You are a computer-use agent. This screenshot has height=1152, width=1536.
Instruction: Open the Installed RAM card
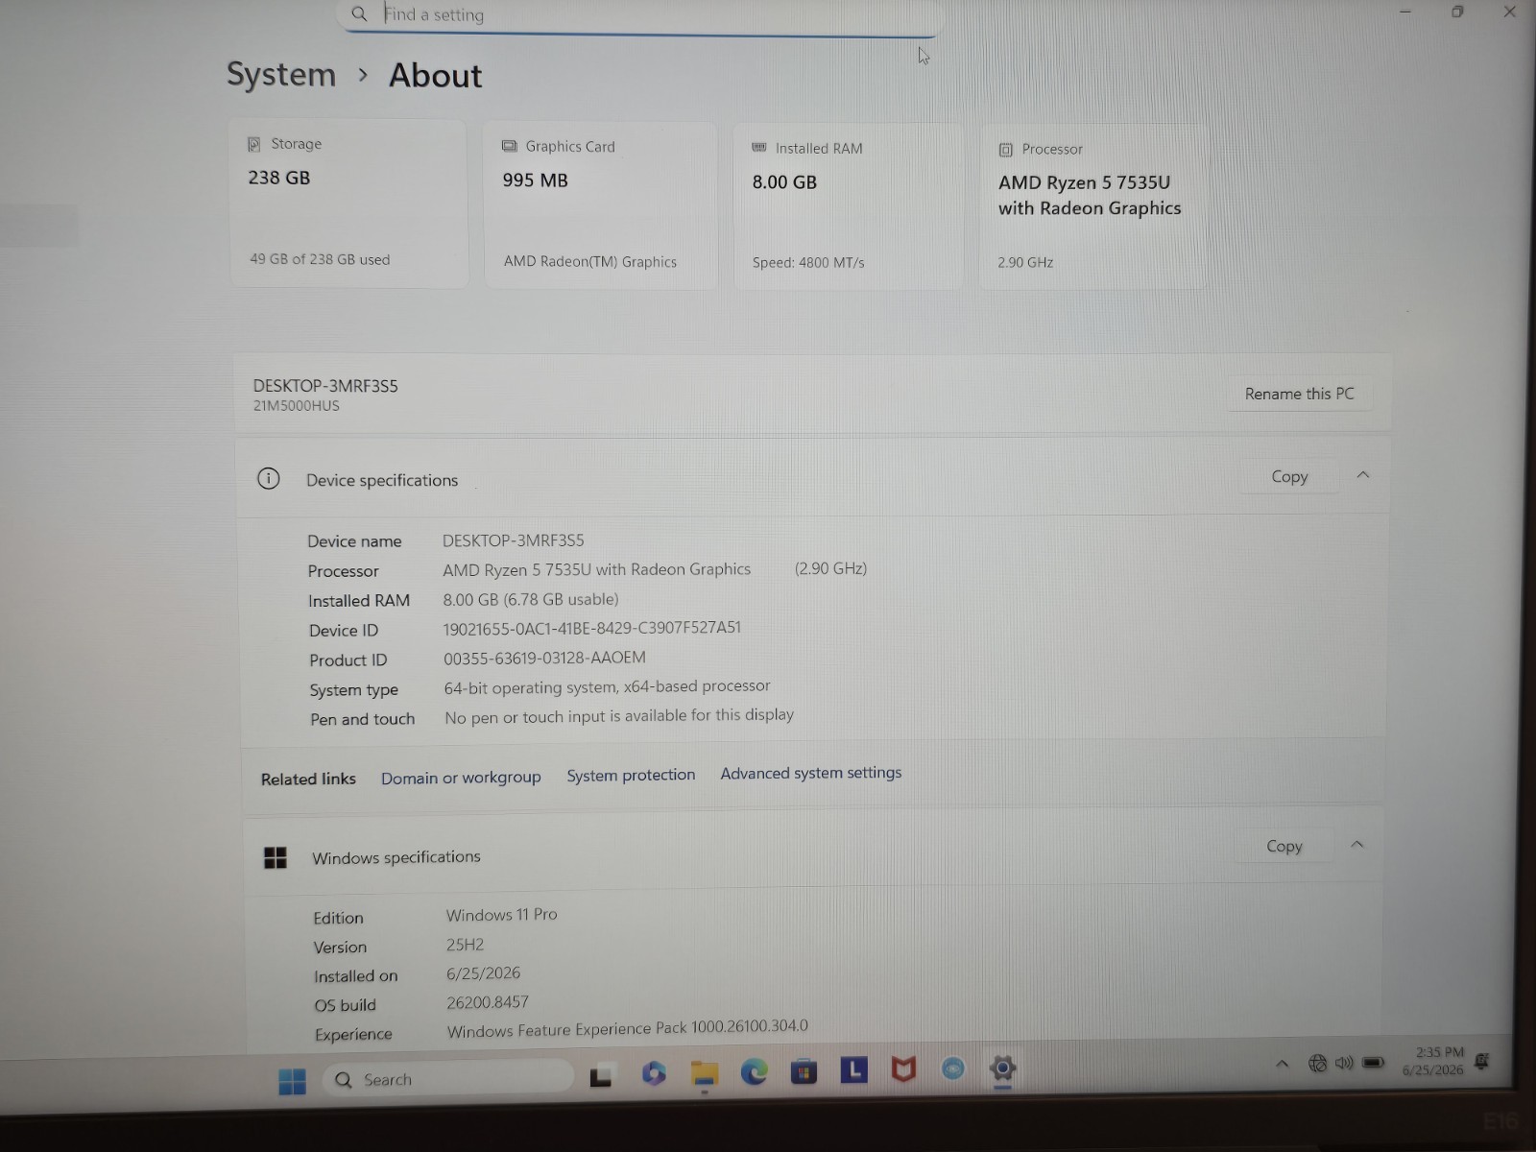tap(848, 205)
